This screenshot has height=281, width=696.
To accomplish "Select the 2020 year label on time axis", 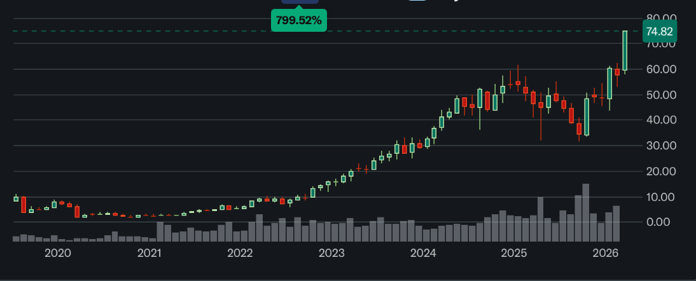I will (x=58, y=253).
